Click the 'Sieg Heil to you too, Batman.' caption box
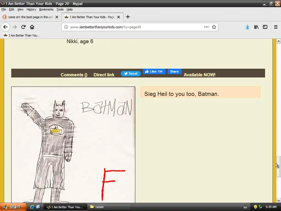This screenshot has width=281, height=211. [200, 92]
